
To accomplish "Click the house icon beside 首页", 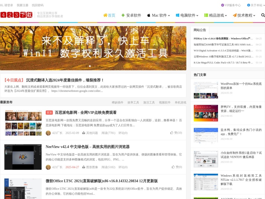I will 105,15.
